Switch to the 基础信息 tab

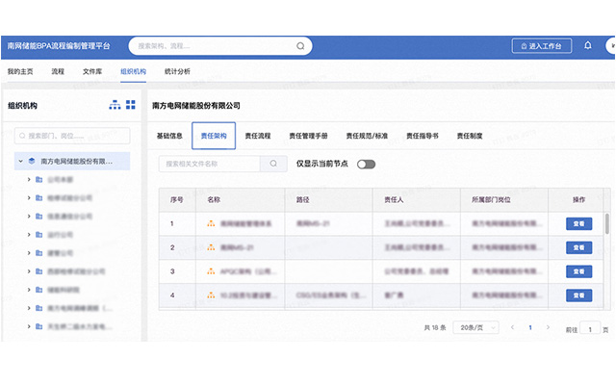(169, 136)
